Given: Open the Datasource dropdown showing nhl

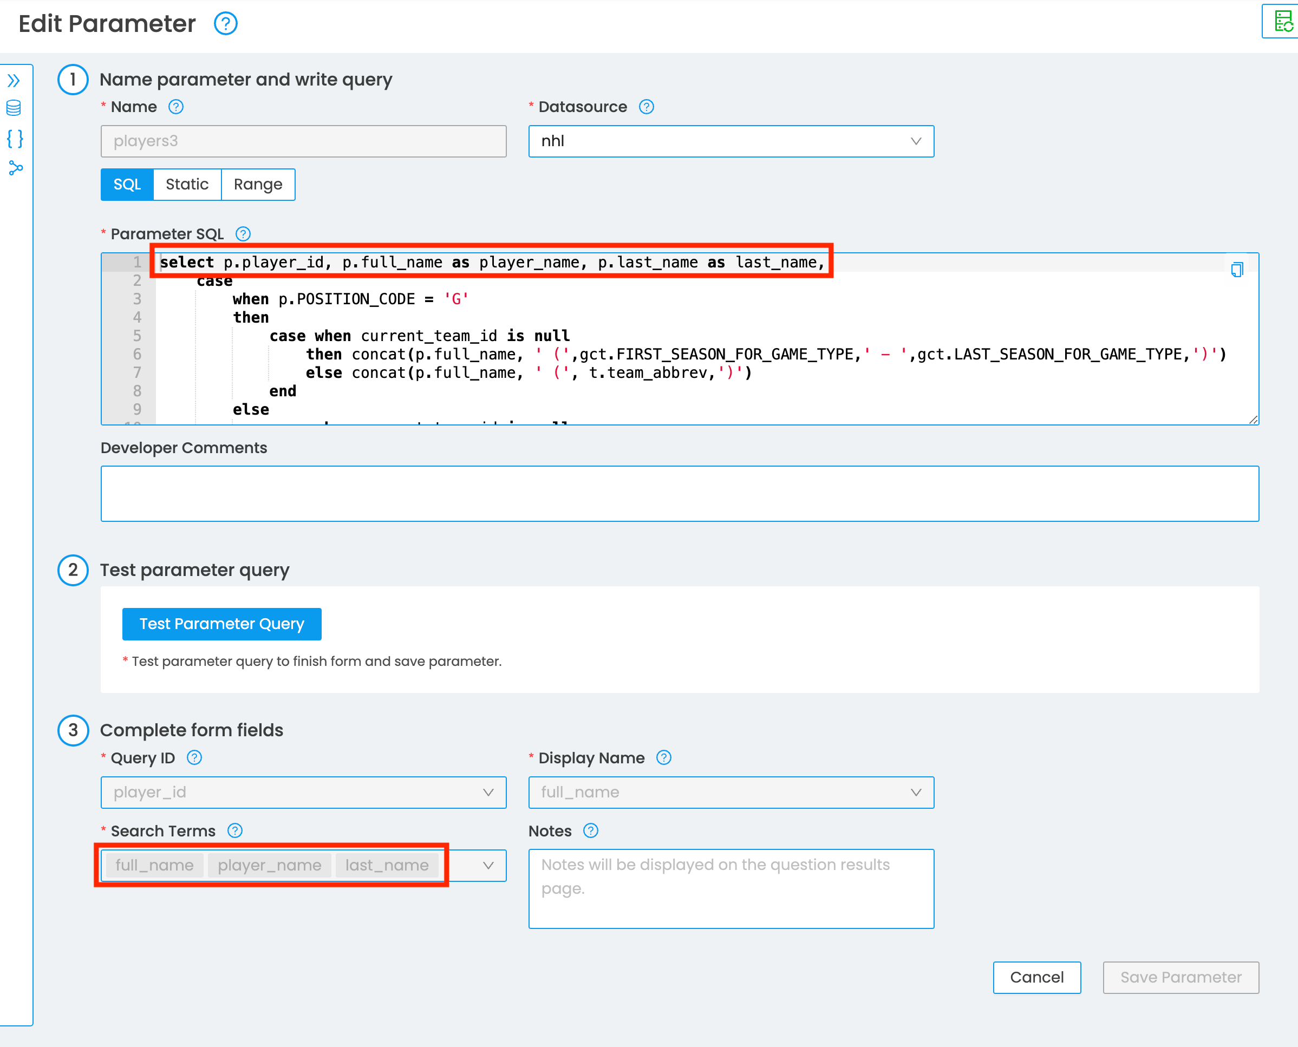Looking at the screenshot, I should click(x=731, y=141).
